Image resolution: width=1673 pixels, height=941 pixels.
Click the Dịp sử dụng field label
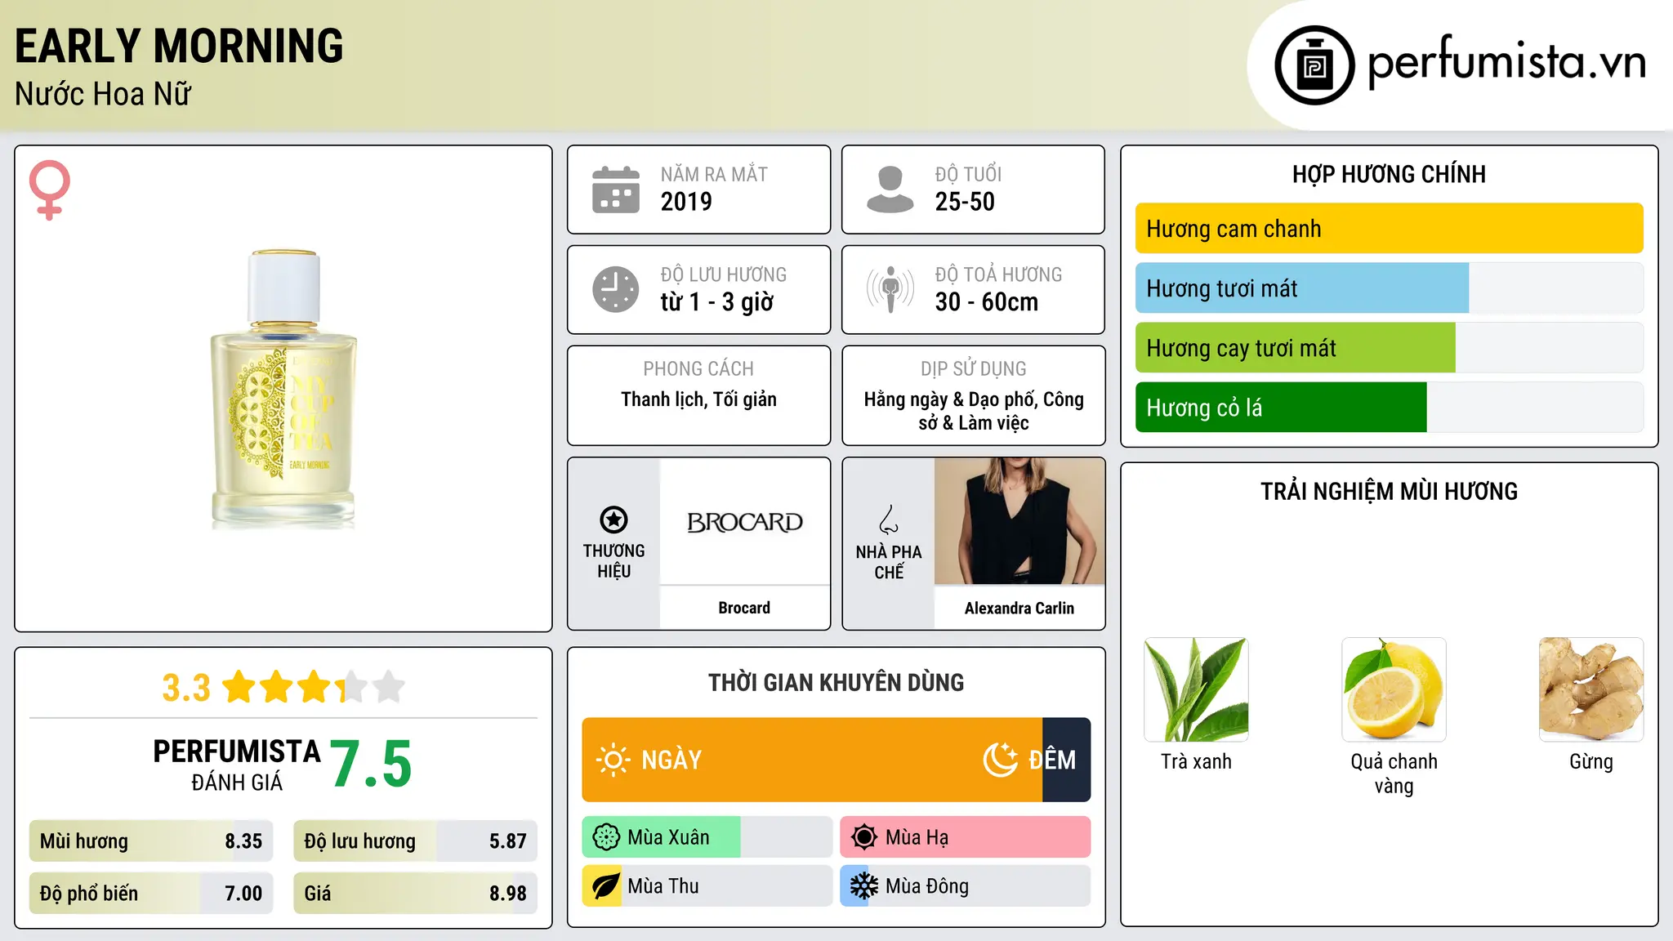tap(974, 369)
